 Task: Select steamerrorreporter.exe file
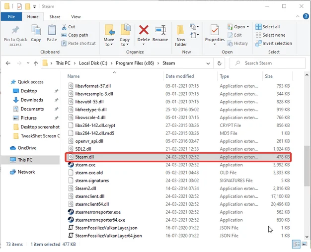tap(178, 212)
